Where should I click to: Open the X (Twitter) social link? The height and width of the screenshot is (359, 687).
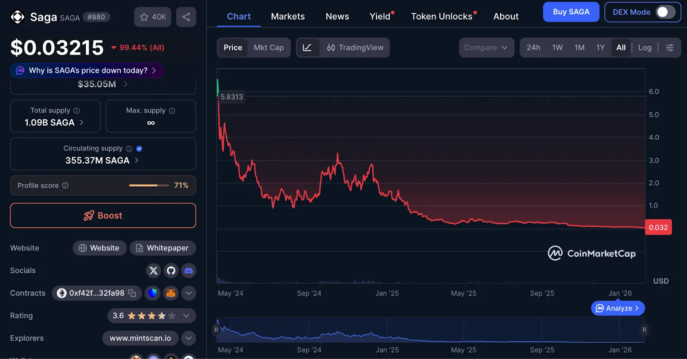(x=153, y=271)
